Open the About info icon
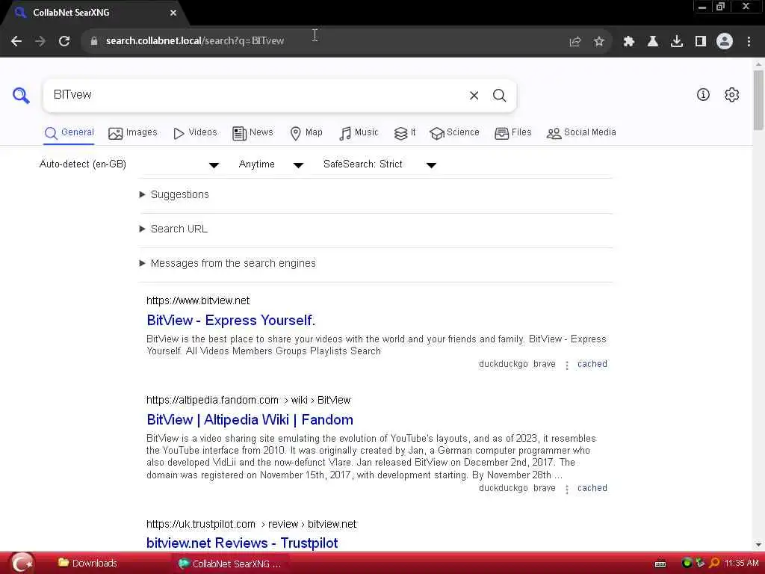Image resolution: width=765 pixels, height=574 pixels. tap(703, 95)
